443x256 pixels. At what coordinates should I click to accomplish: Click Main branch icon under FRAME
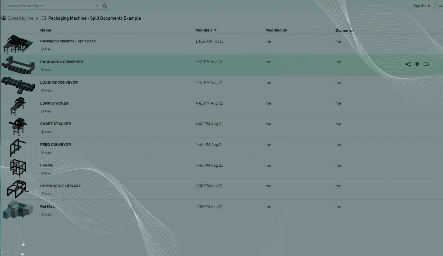pos(43,173)
